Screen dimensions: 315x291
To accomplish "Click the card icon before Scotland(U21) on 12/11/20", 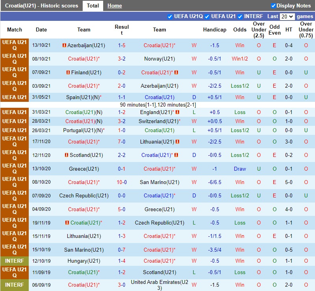I will click(66, 155).
